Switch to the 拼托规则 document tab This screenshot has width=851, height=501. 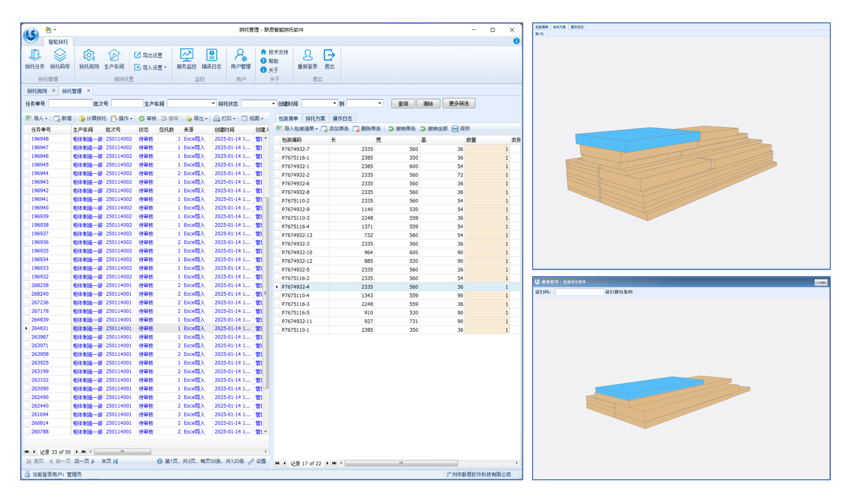(37, 91)
